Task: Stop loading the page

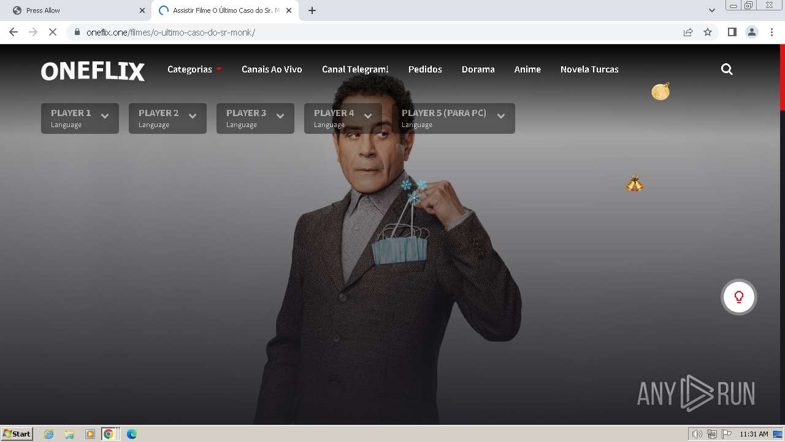Action: pos(53,32)
